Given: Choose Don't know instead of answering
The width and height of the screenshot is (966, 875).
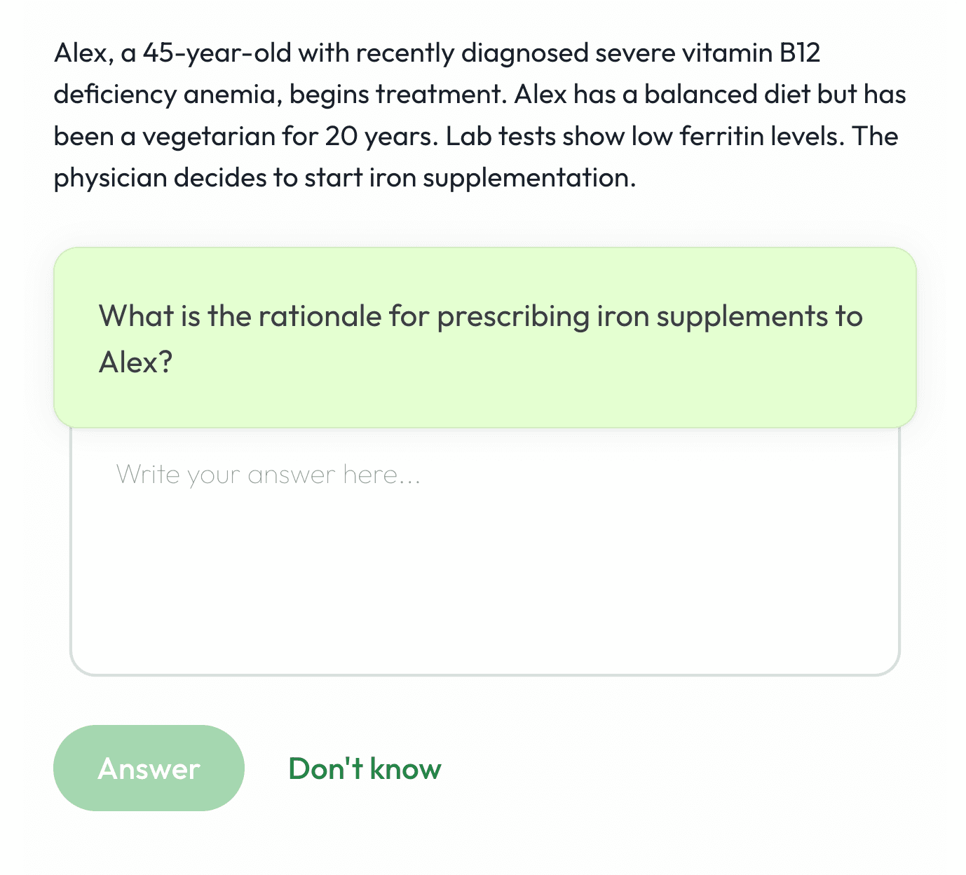Looking at the screenshot, I should (365, 768).
